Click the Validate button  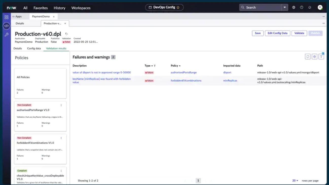pyautogui.click(x=299, y=33)
